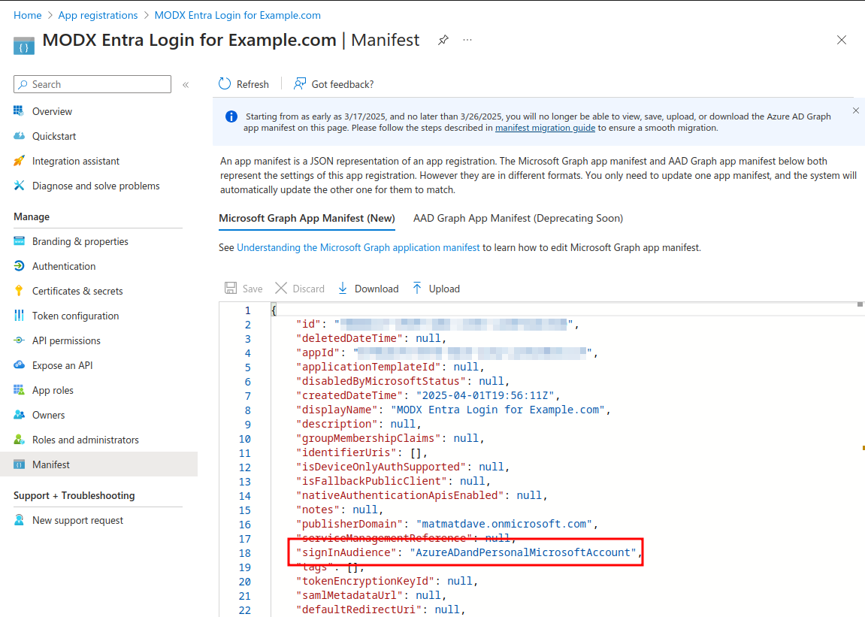
Task: Click the Overview grid icon in the sidebar
Action: click(x=19, y=111)
